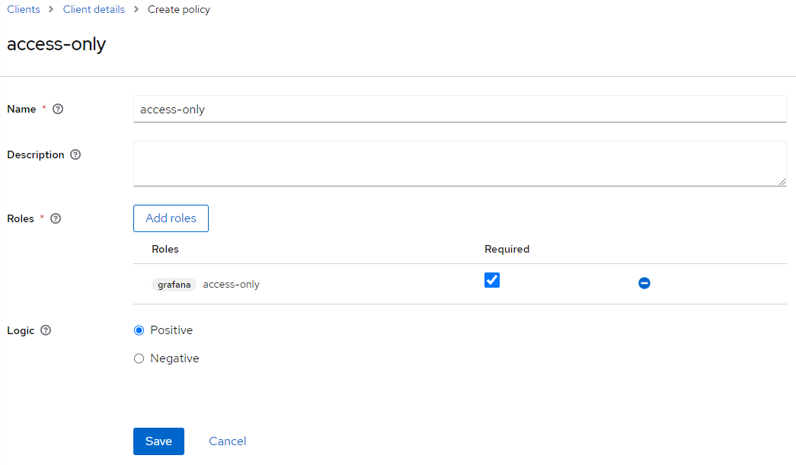Click the Description textarea resize handle
The image size is (796, 465).
pyautogui.click(x=782, y=182)
